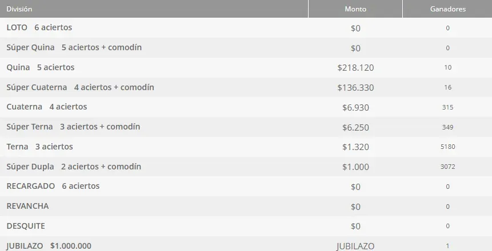Select the Cuaterna 4 aciertos row
The image size is (492, 251).
click(x=246, y=107)
